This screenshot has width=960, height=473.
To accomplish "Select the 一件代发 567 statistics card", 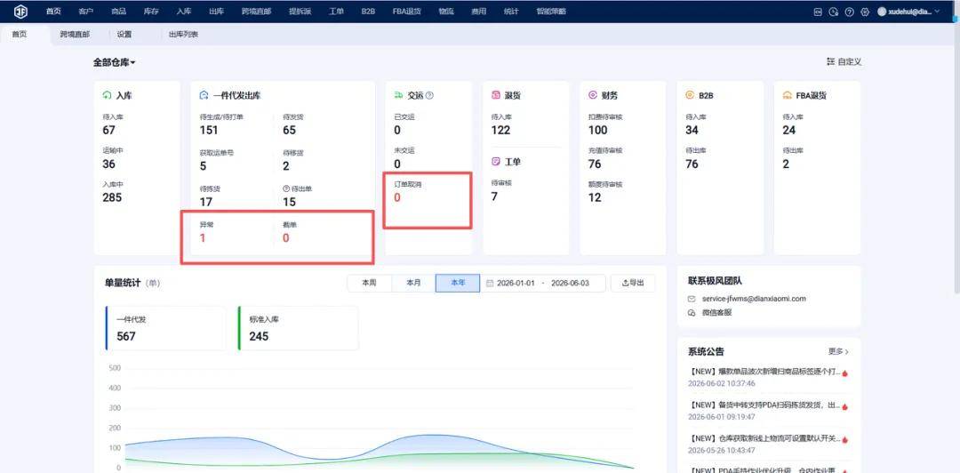I will click(x=166, y=328).
